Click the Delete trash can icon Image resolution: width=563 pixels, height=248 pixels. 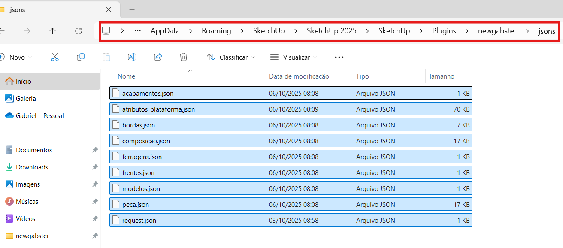click(184, 57)
